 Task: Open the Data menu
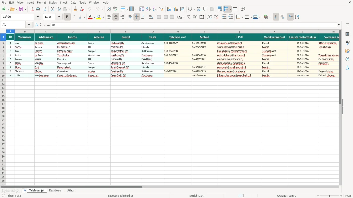point(73,2)
